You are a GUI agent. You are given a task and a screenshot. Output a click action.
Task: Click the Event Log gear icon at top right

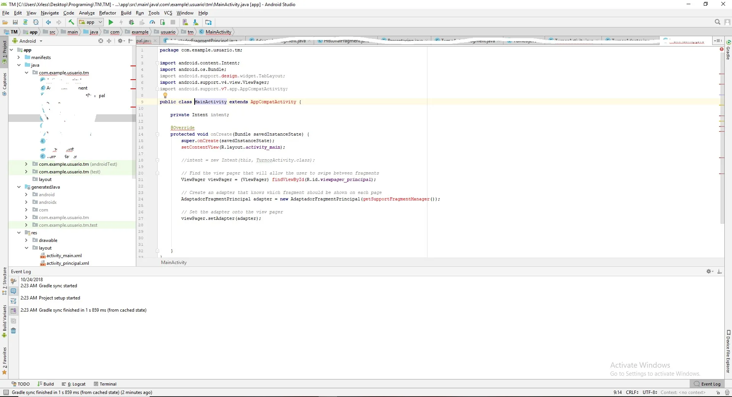pyautogui.click(x=710, y=272)
